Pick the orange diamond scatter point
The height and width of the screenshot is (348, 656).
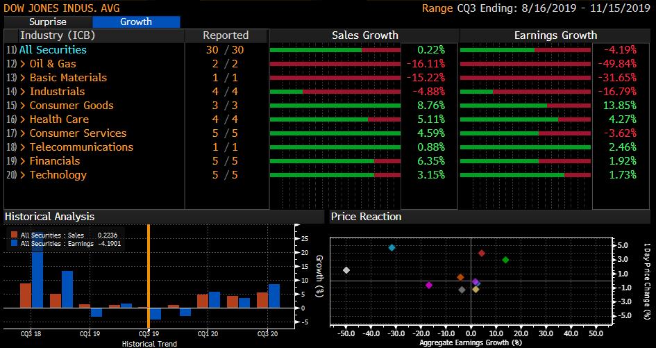pyautogui.click(x=460, y=277)
